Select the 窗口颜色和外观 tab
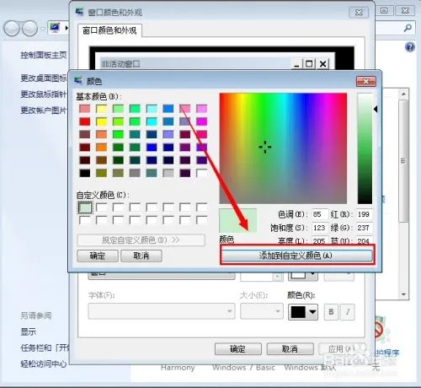Viewport: 421px width, 388px height. click(109, 30)
